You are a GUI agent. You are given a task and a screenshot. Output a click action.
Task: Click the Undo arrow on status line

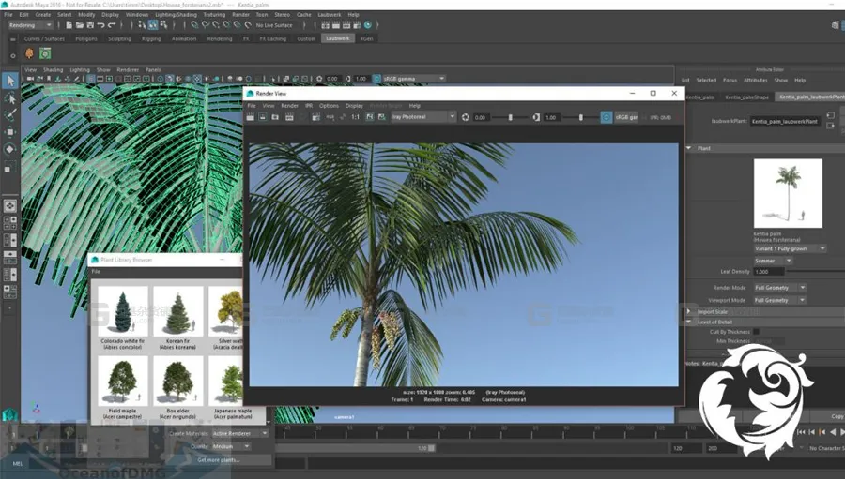click(x=100, y=25)
